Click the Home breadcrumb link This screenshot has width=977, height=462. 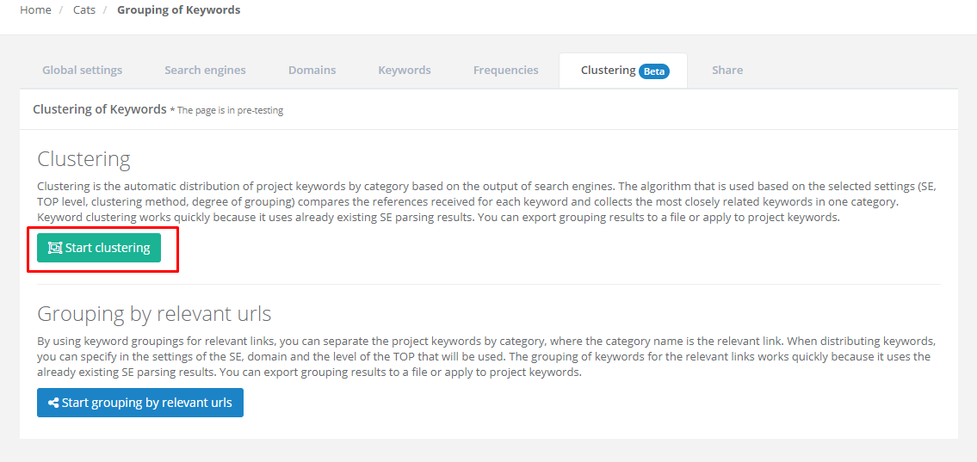[x=35, y=10]
